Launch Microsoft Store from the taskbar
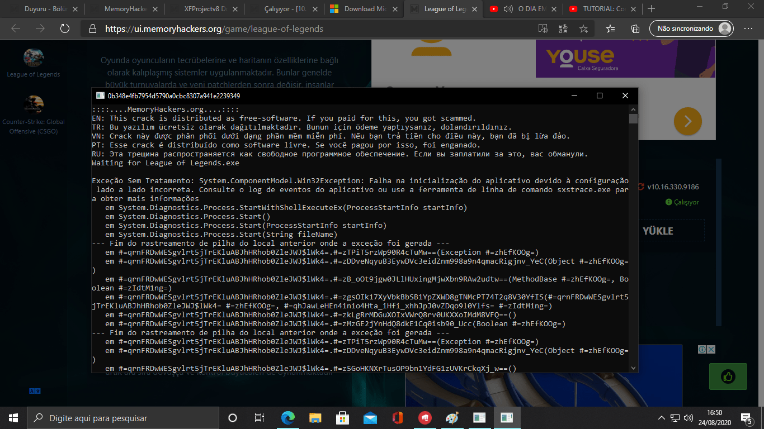Image resolution: width=764 pixels, height=429 pixels. (343, 418)
